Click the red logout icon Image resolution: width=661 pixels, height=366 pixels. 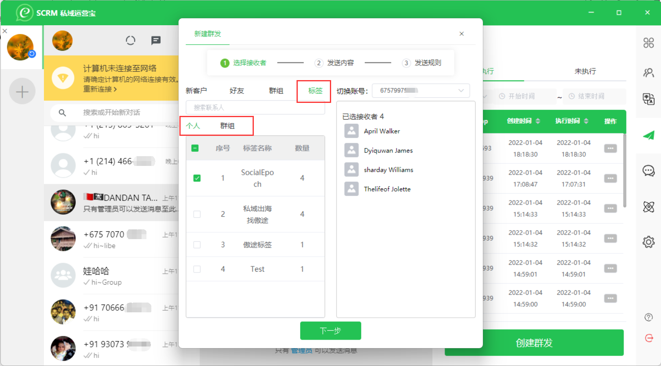point(649,338)
